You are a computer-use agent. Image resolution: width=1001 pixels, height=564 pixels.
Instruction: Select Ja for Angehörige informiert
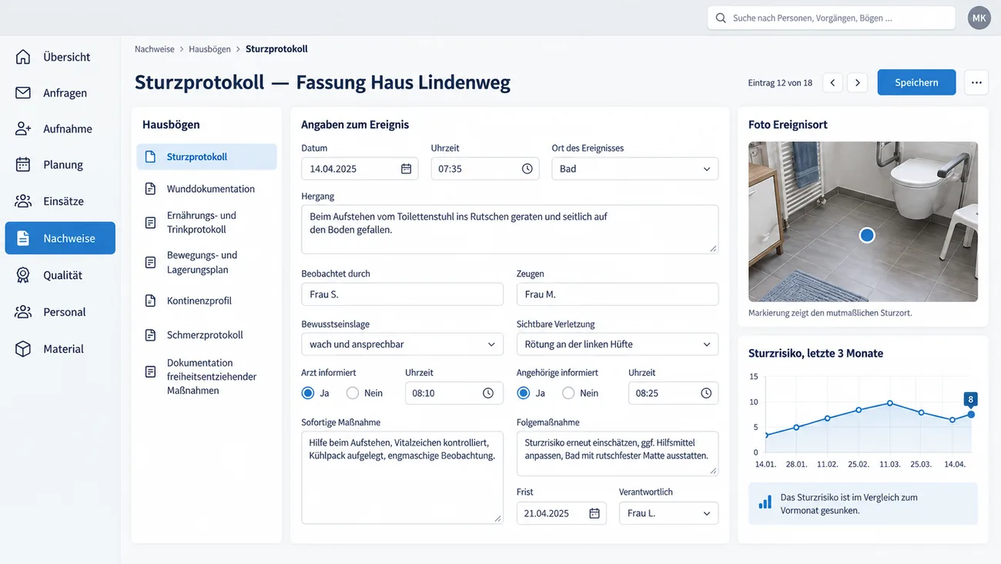(524, 393)
